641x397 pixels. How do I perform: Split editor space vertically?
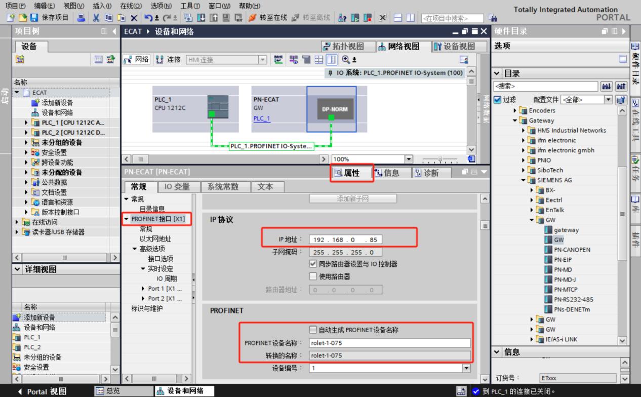411,18
